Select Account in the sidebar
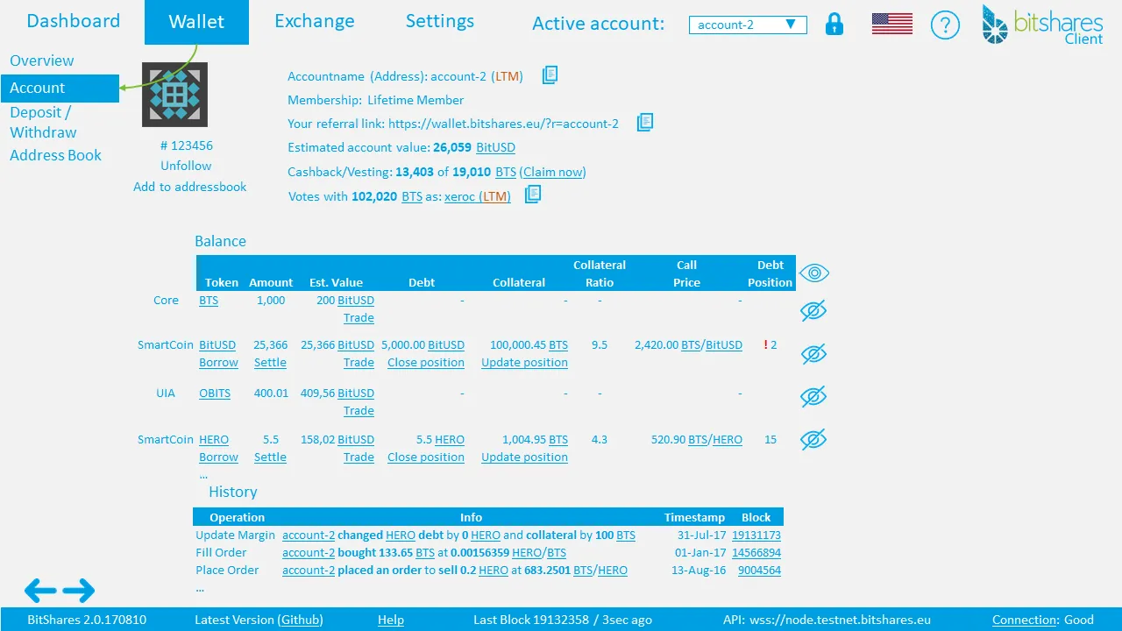This screenshot has width=1122, height=631. [60, 89]
